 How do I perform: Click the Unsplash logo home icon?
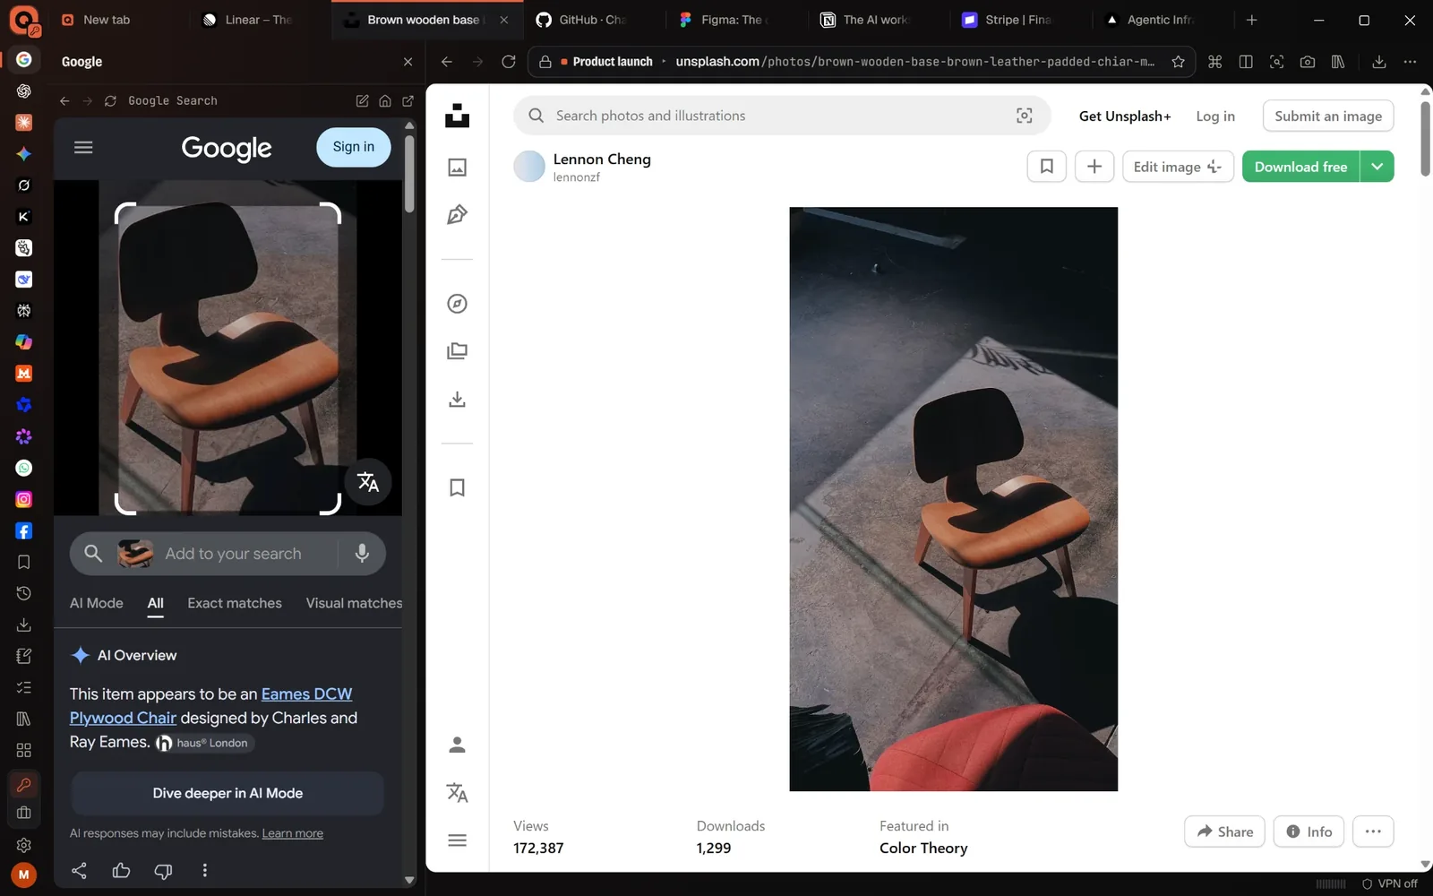point(457,116)
